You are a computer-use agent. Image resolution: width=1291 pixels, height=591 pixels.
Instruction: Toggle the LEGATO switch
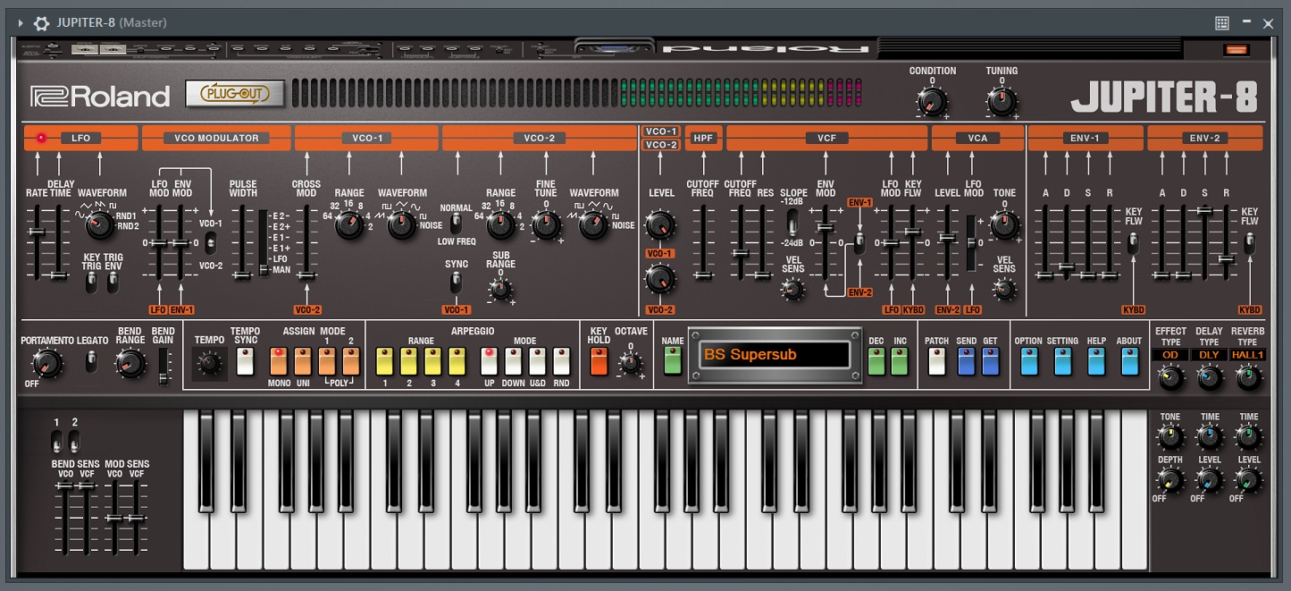[91, 362]
